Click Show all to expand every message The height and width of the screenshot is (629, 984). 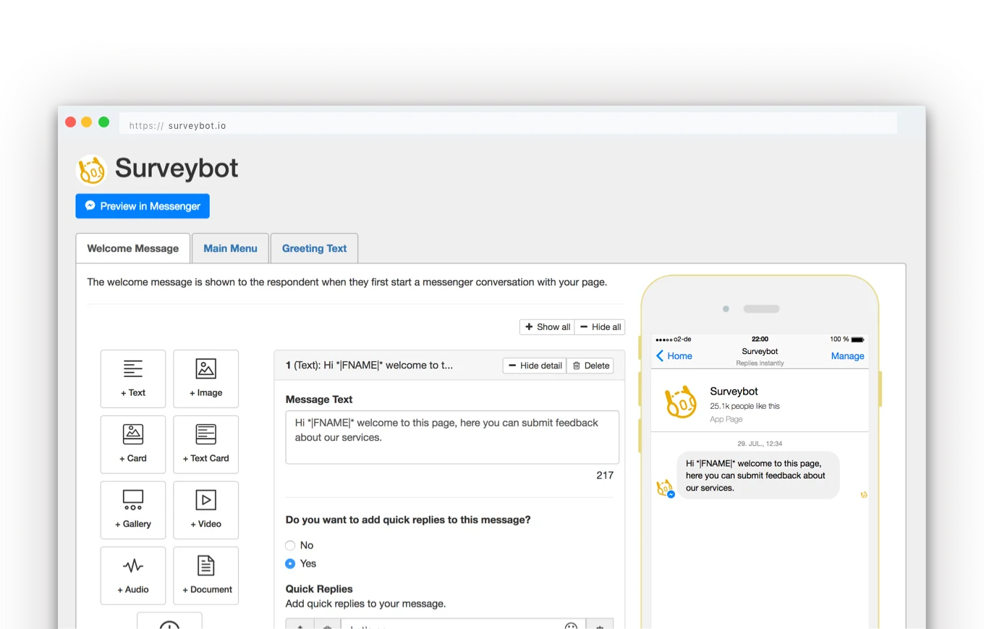[546, 326]
